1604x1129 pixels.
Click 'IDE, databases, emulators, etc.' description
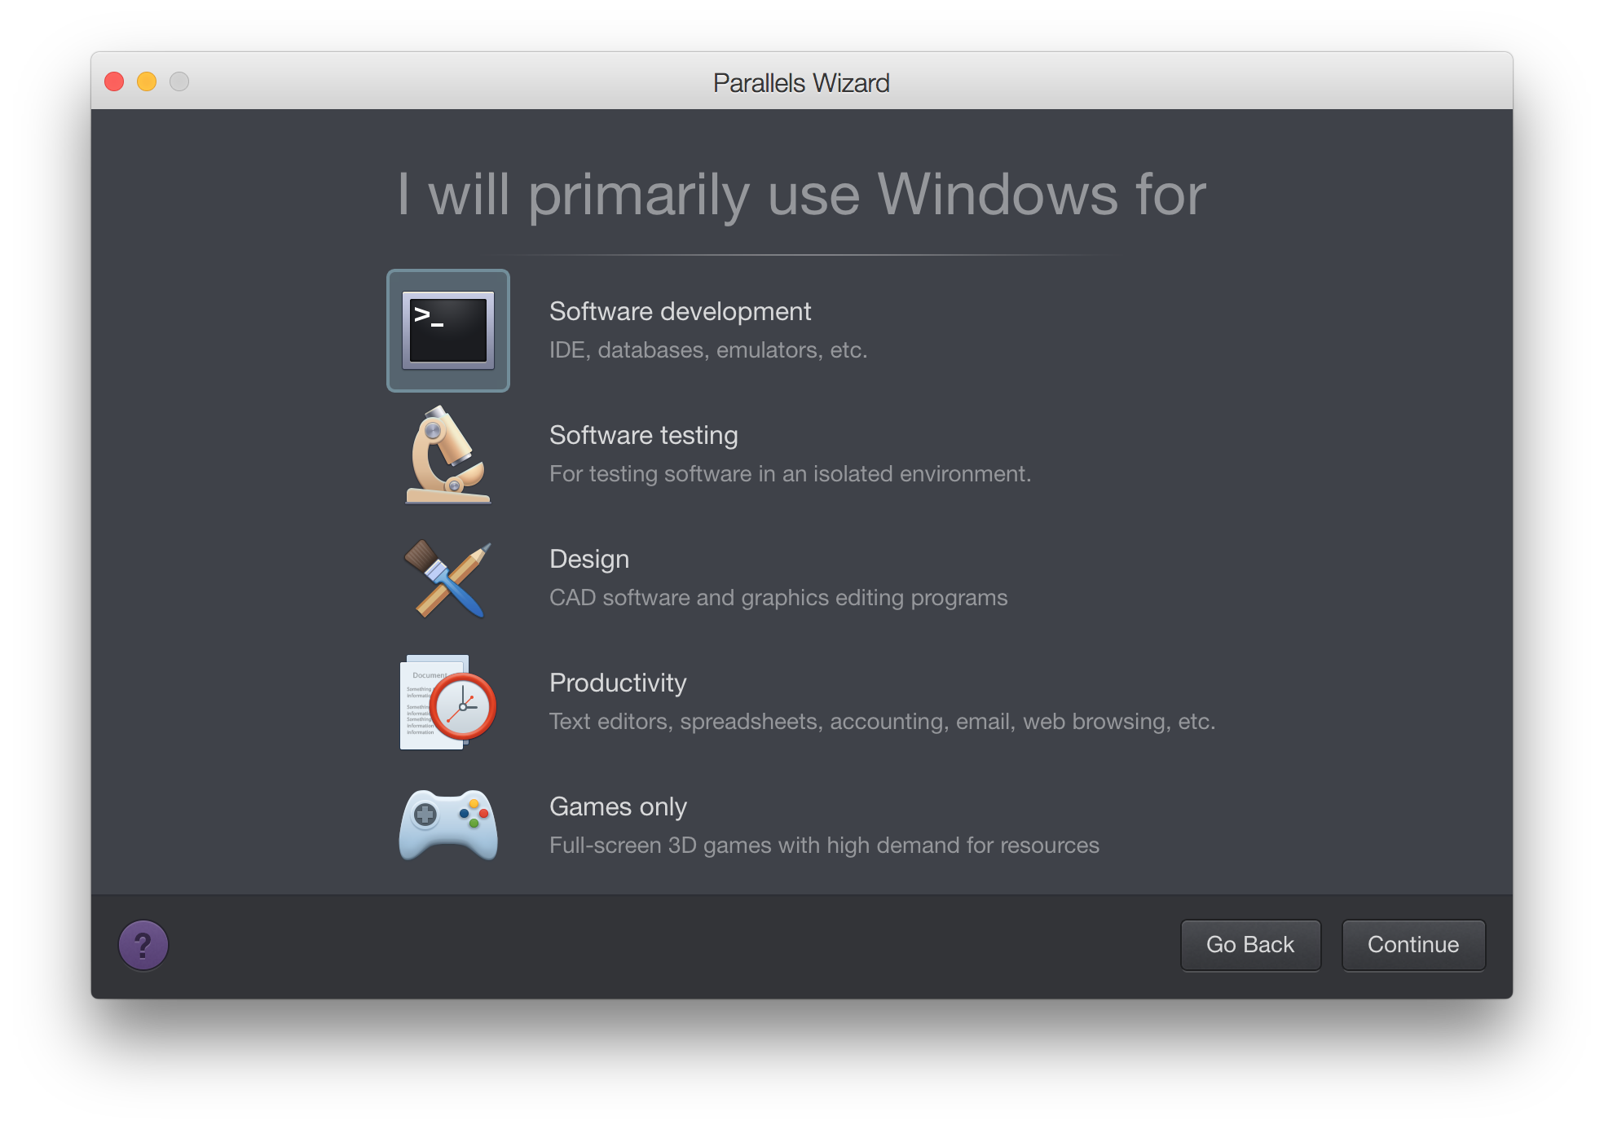pyautogui.click(x=708, y=350)
